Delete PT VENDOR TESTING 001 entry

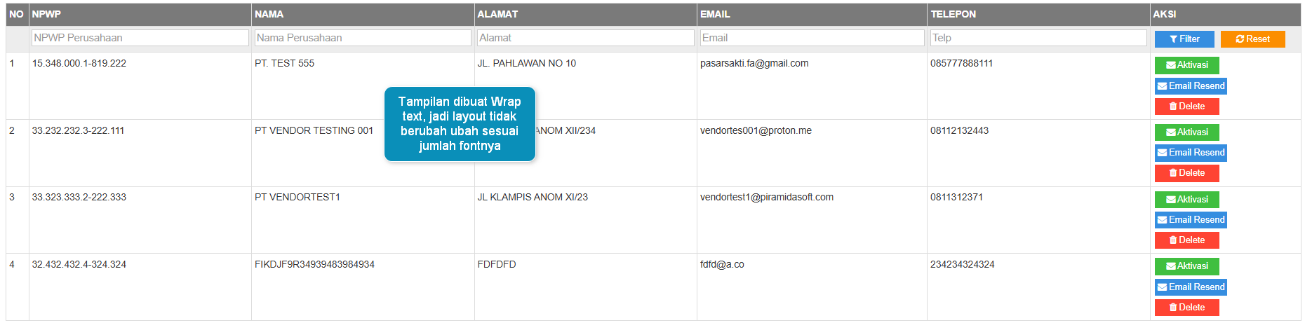click(1186, 173)
